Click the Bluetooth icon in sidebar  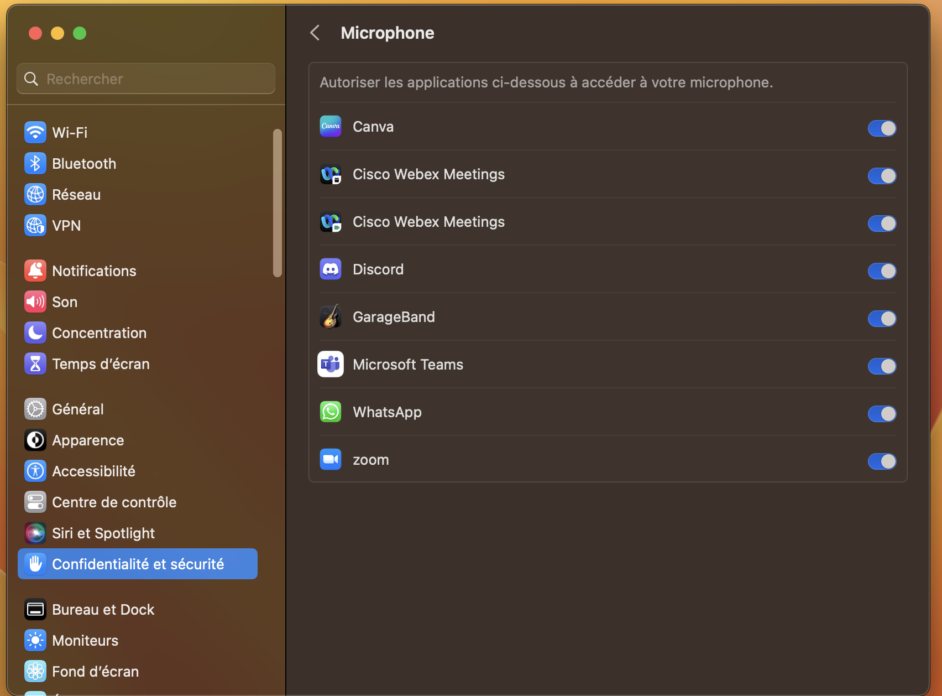tap(35, 164)
